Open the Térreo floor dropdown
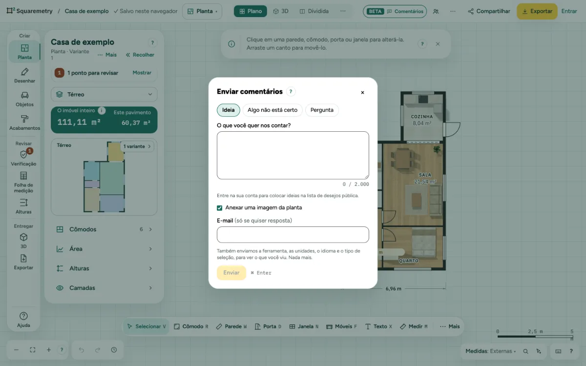Screen dimensions: 586x366 click(x=104, y=94)
